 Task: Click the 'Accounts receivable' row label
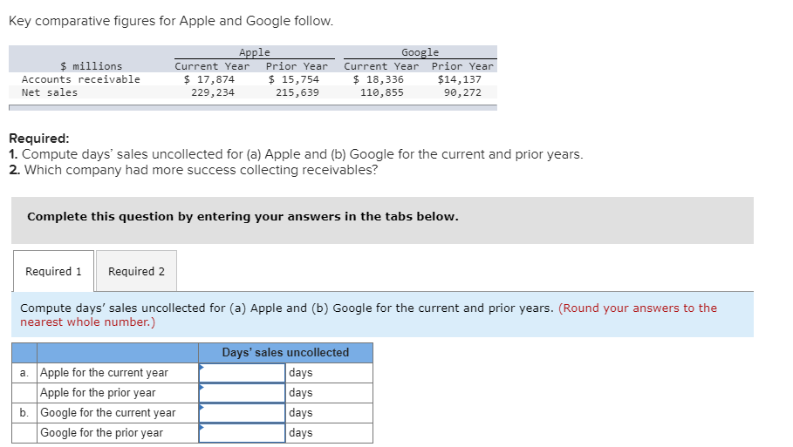[x=81, y=79]
